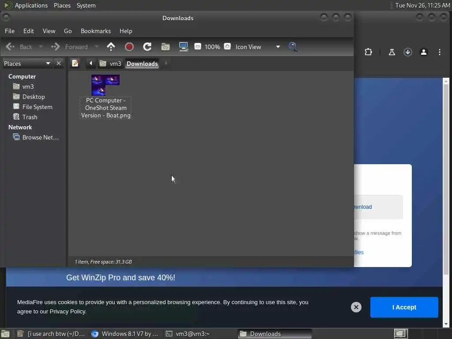Click the Downloads taskbar window button
This screenshot has height=339, width=452.
click(275, 334)
